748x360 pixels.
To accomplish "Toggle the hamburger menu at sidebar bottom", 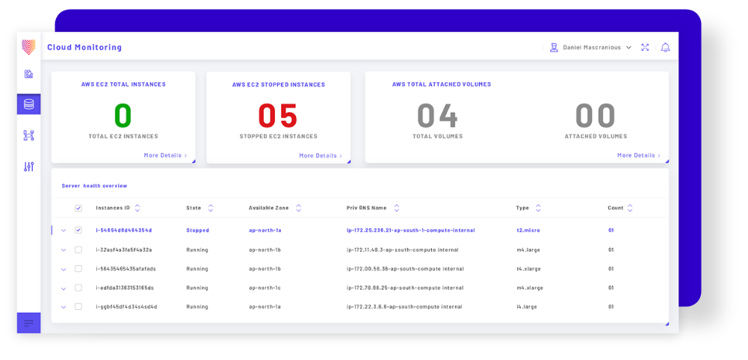I will tap(28, 323).
